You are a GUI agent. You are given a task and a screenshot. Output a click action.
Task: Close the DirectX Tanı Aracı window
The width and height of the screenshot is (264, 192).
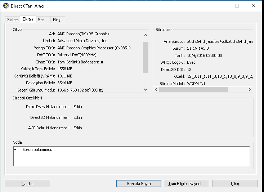point(254,6)
